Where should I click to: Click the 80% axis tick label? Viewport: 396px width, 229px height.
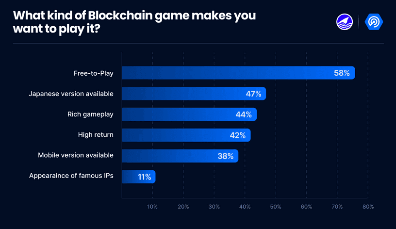[368, 207]
